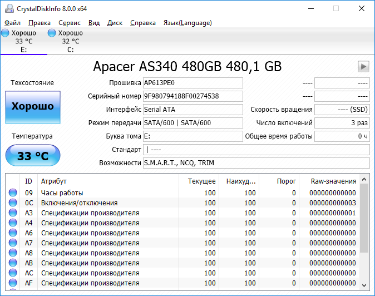The image size is (375, 296).
Task: Click the Хорошо health status button
Action: (x=33, y=107)
